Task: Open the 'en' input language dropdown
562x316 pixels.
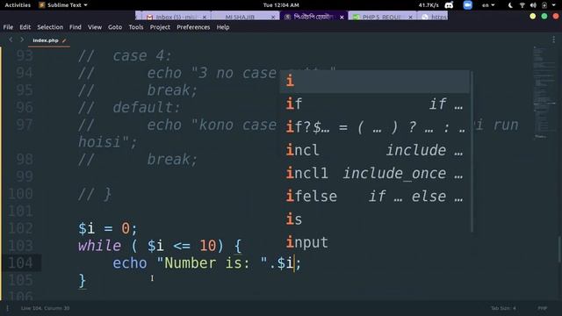Action: tap(488, 5)
